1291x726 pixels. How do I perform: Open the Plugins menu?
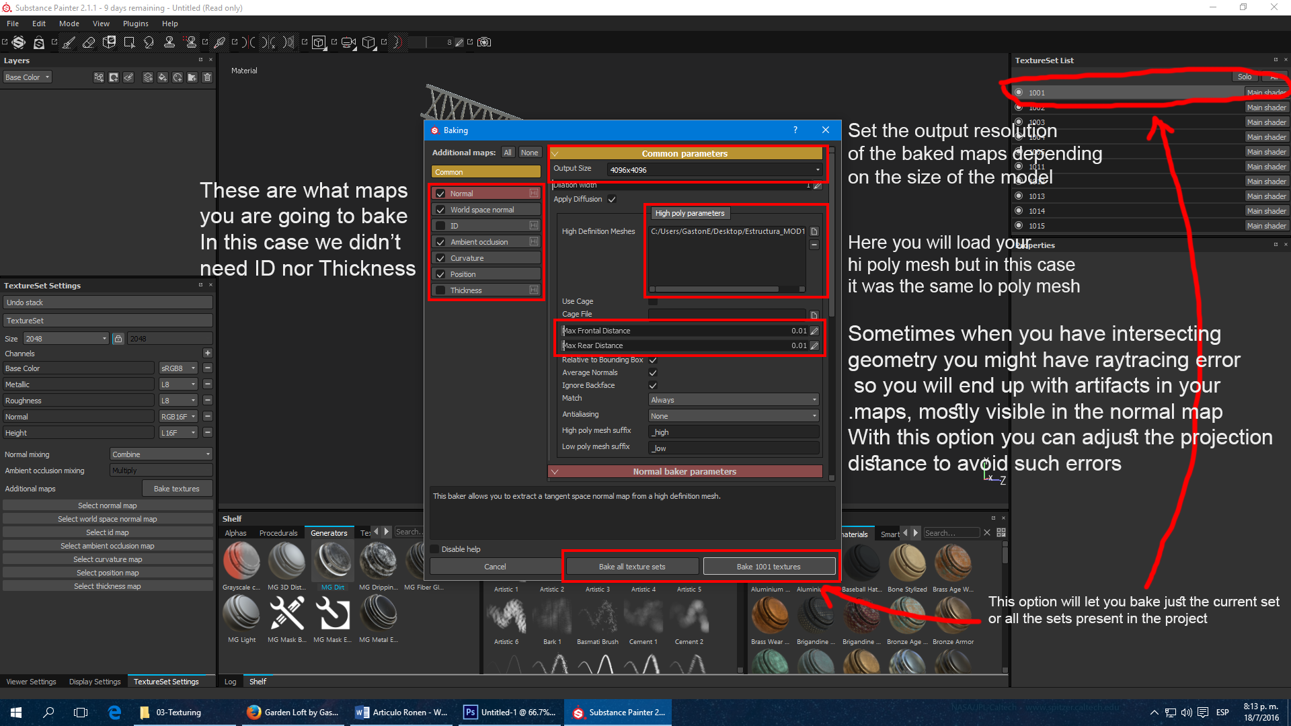(x=136, y=24)
